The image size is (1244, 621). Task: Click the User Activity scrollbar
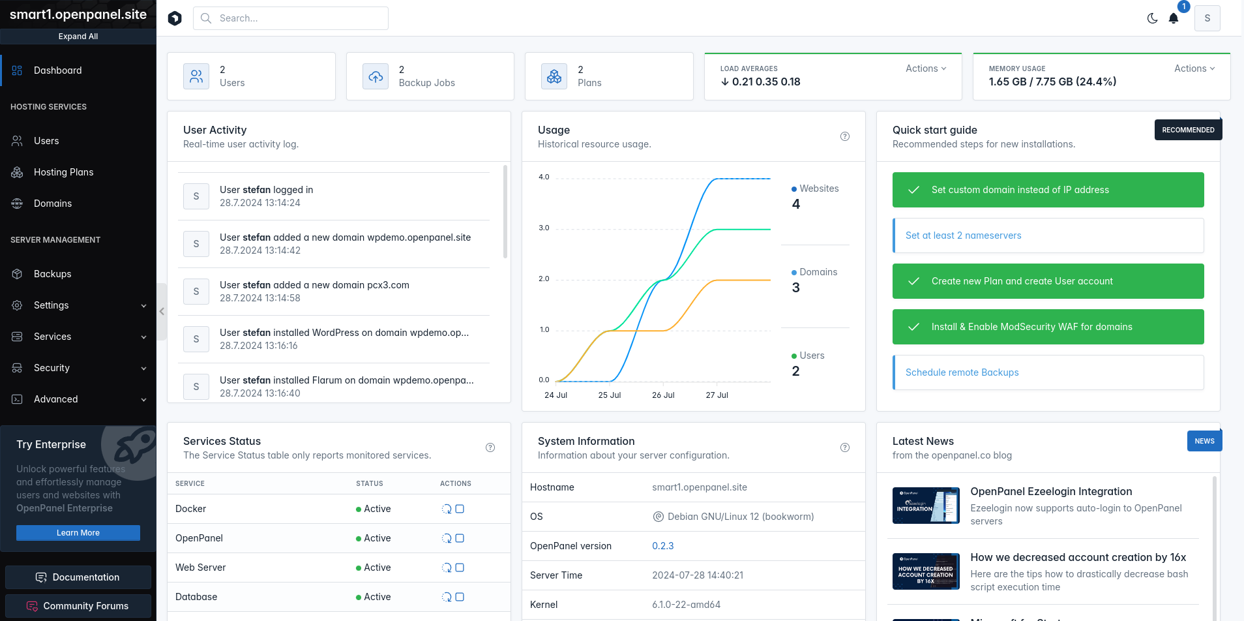click(x=505, y=212)
